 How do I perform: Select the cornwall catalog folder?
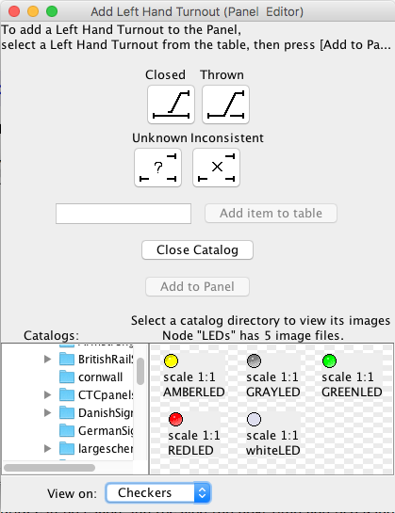click(91, 377)
